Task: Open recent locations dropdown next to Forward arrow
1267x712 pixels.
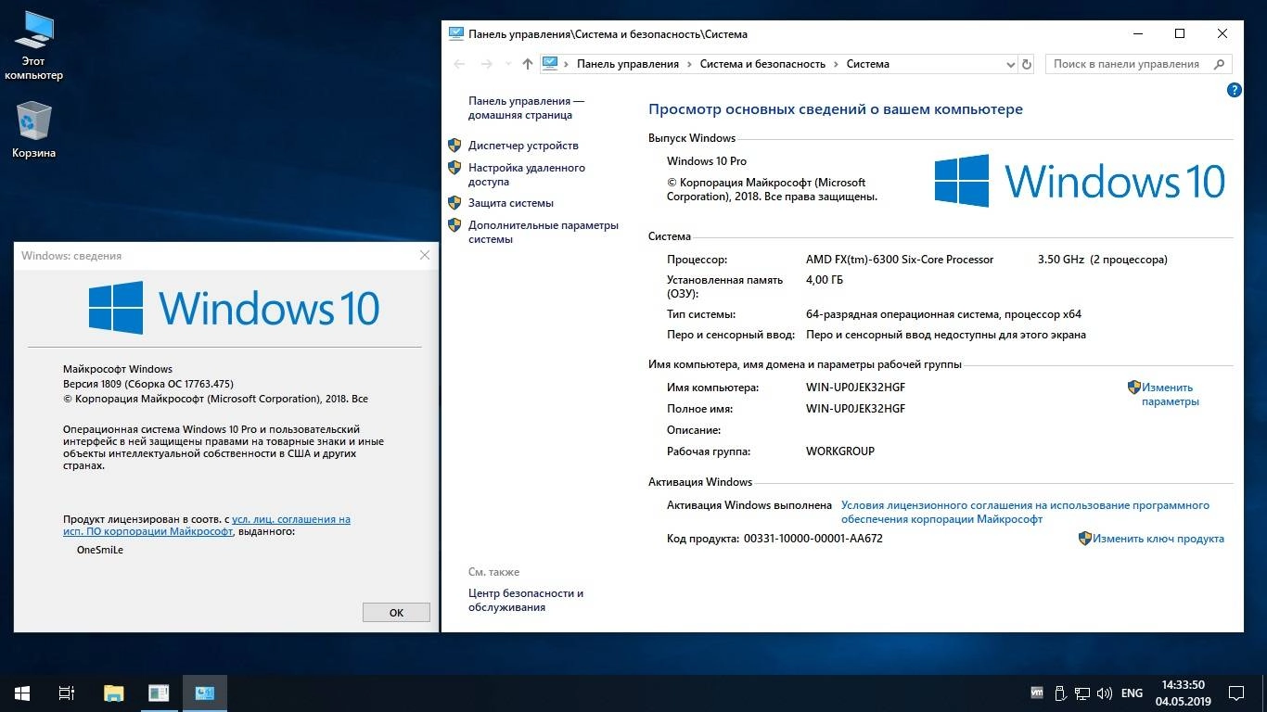Action: coord(507,64)
